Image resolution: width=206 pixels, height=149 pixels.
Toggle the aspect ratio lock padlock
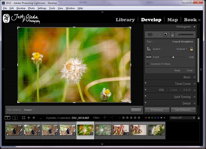pos(191,49)
